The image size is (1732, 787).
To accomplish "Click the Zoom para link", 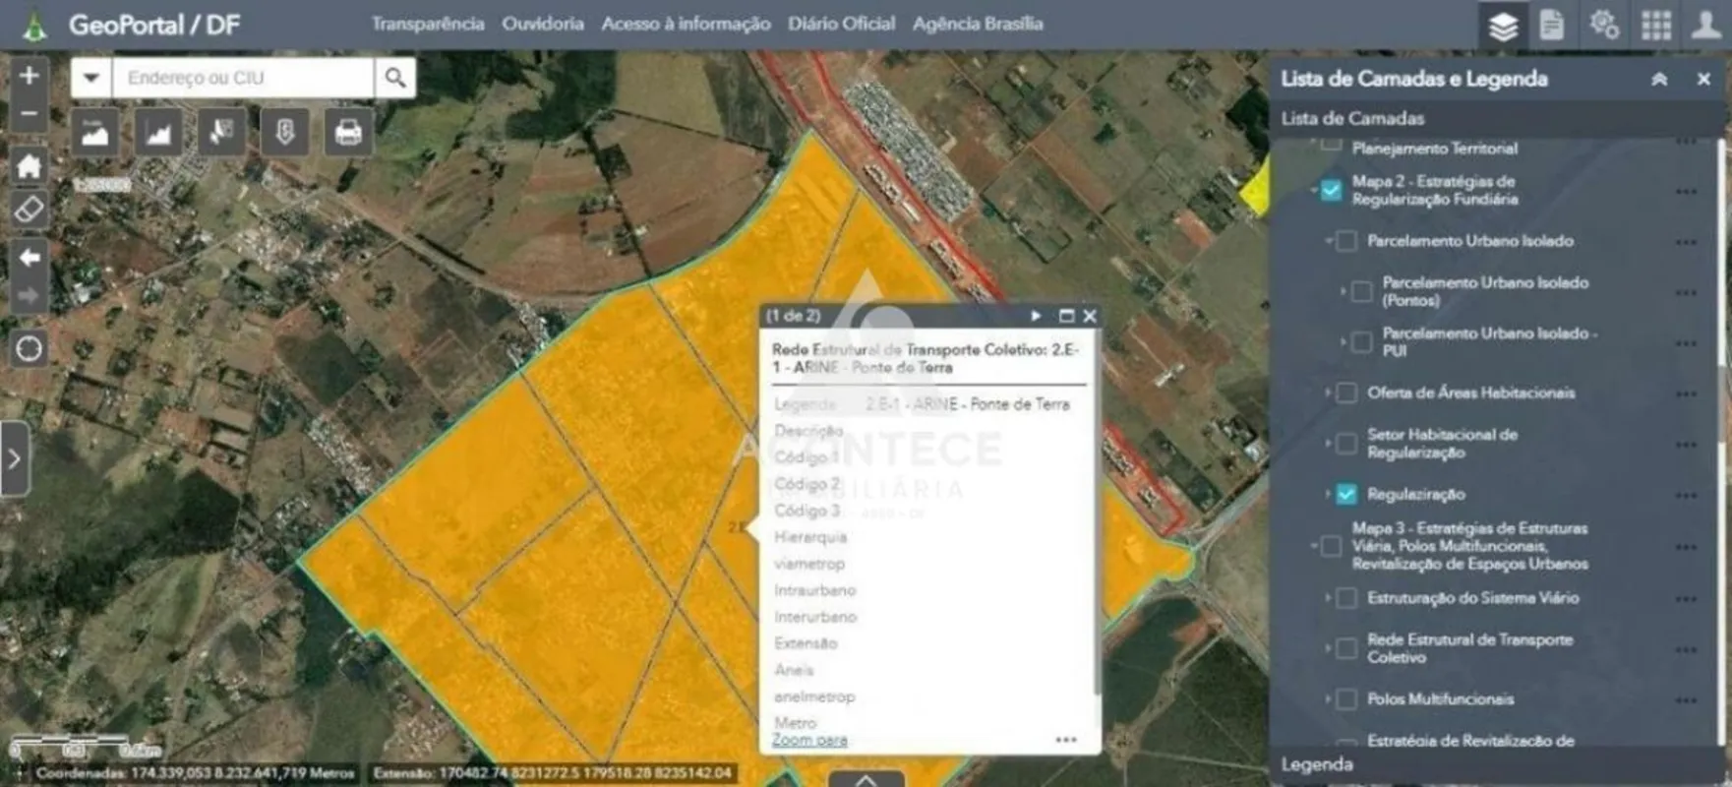I will (x=809, y=740).
